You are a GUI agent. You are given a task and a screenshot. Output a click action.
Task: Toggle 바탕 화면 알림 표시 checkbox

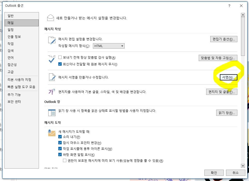tap(60, 154)
